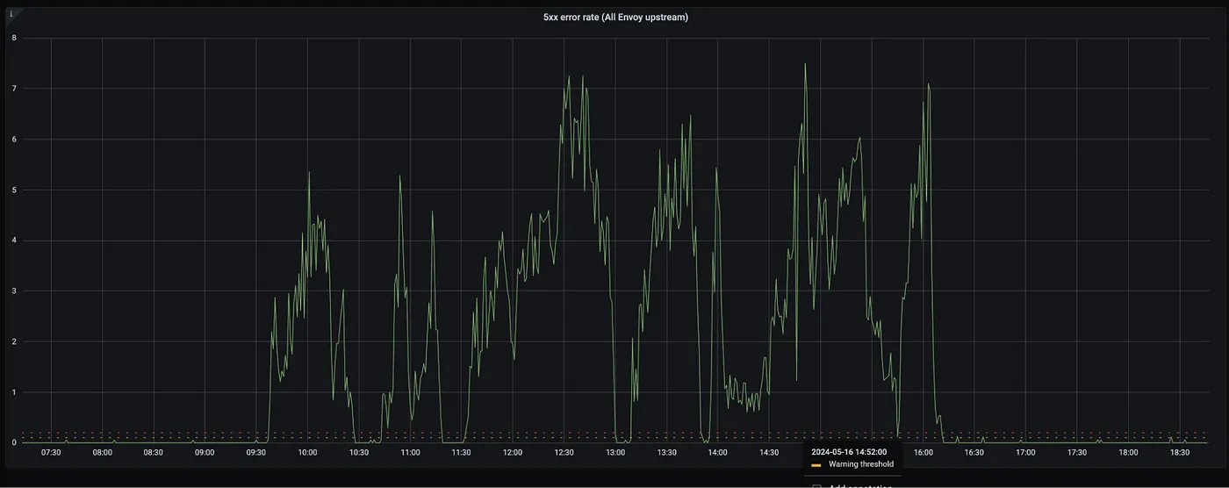Click the 09:00 label on the time axis
Image resolution: width=1229 pixels, height=488 pixels.
tap(205, 453)
